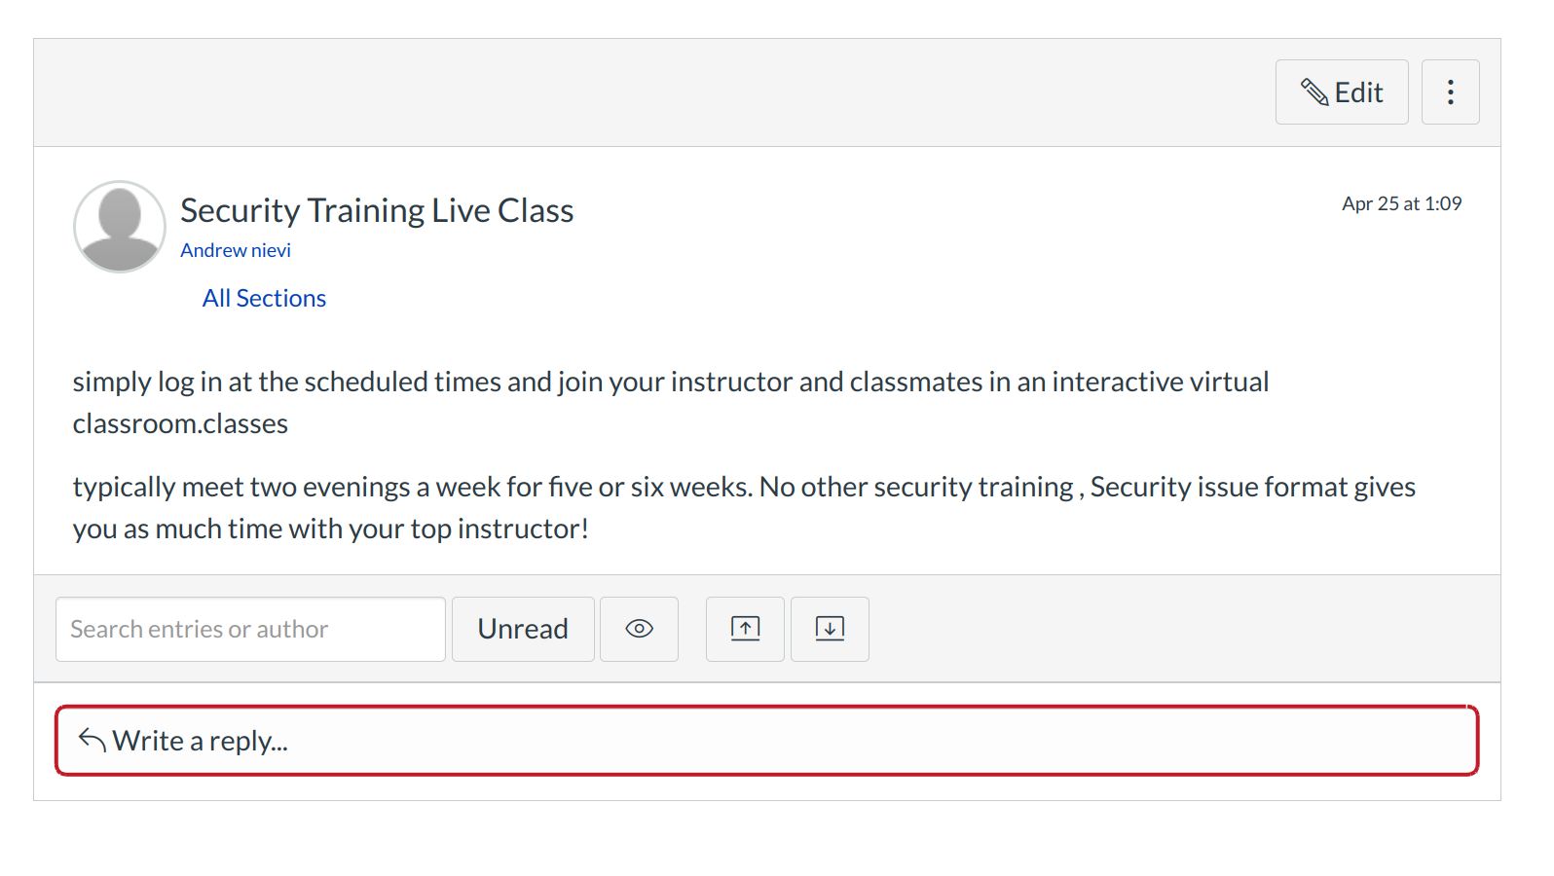
Task: Open the Andrew nievi author link
Action: [236, 250]
